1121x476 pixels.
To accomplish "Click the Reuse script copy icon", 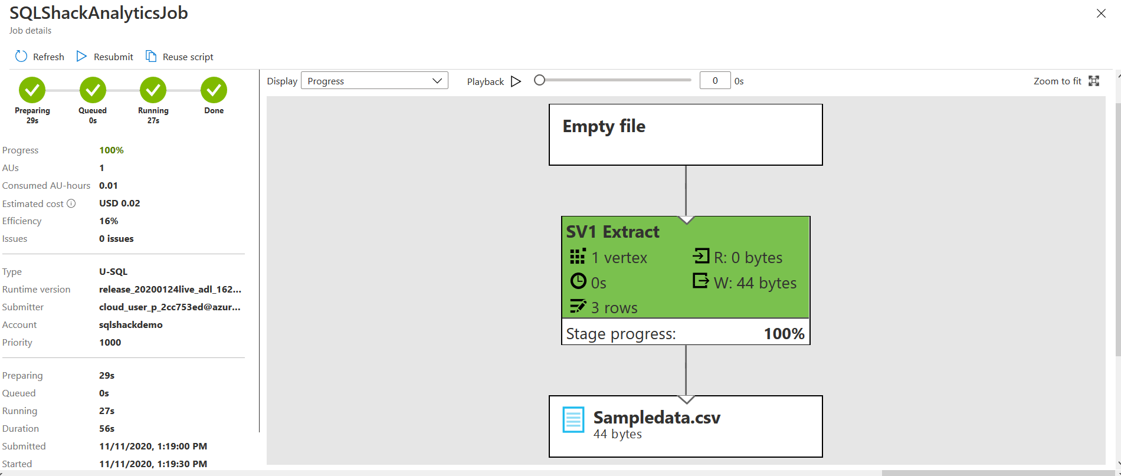I will tap(151, 57).
